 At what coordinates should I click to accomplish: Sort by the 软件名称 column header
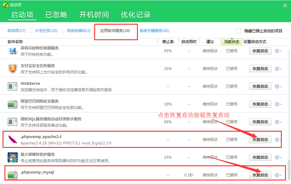[x=15, y=42]
